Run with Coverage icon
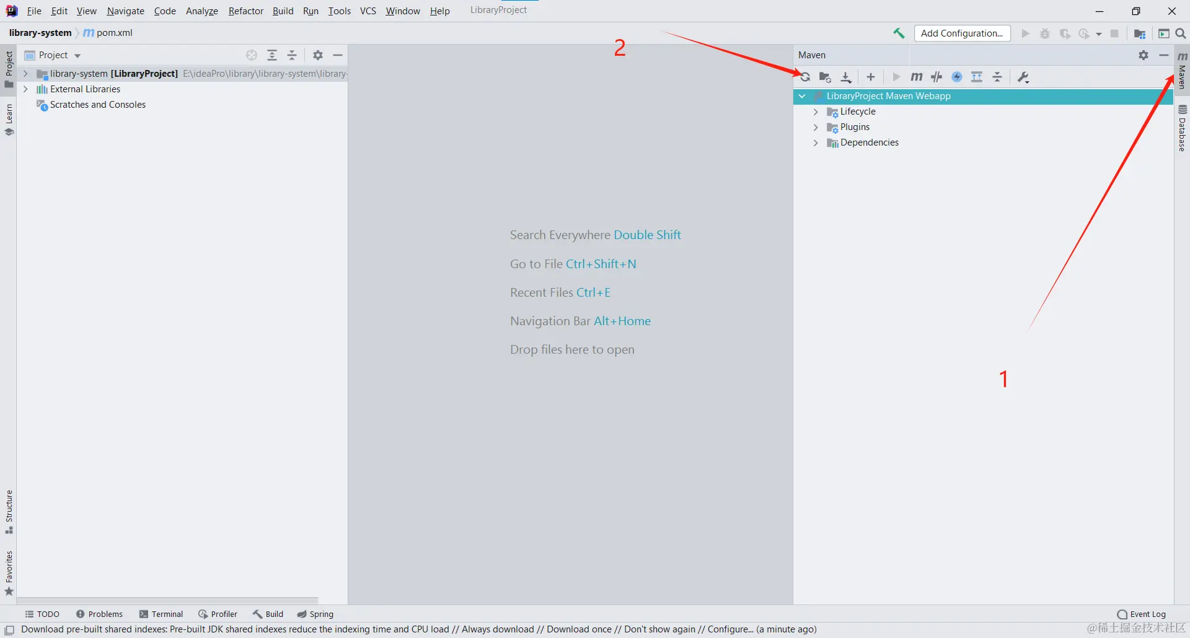This screenshot has width=1190, height=638. click(1065, 33)
